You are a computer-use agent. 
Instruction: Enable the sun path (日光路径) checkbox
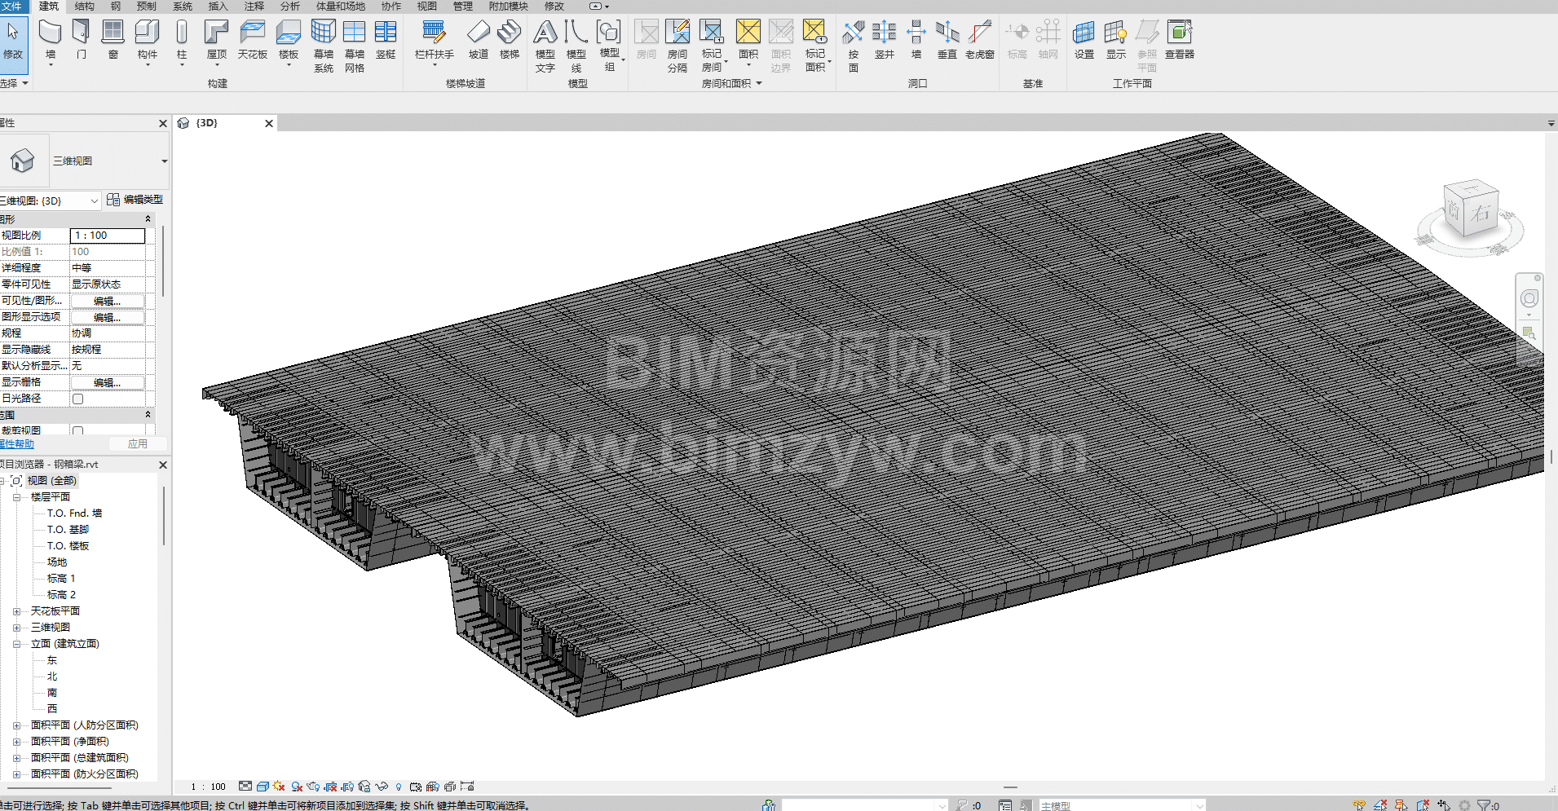coord(78,399)
